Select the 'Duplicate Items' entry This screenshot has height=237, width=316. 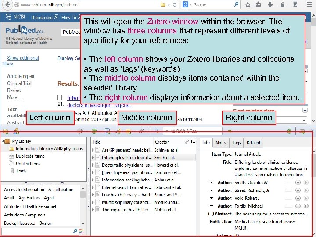pos(30,156)
